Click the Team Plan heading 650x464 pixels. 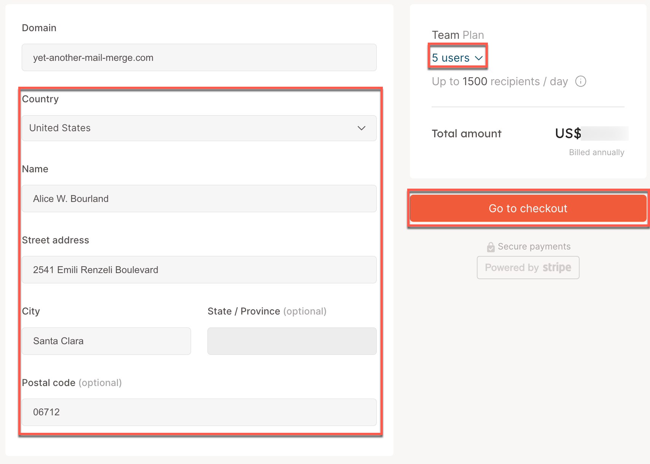pyautogui.click(x=457, y=35)
